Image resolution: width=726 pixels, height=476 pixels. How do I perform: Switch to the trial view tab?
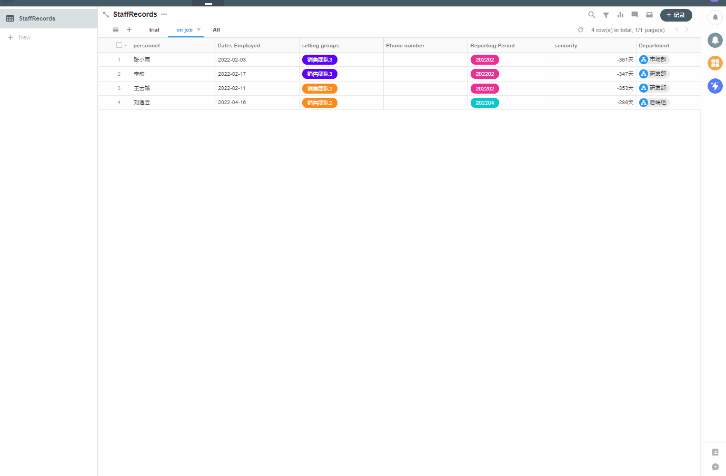pyautogui.click(x=154, y=30)
